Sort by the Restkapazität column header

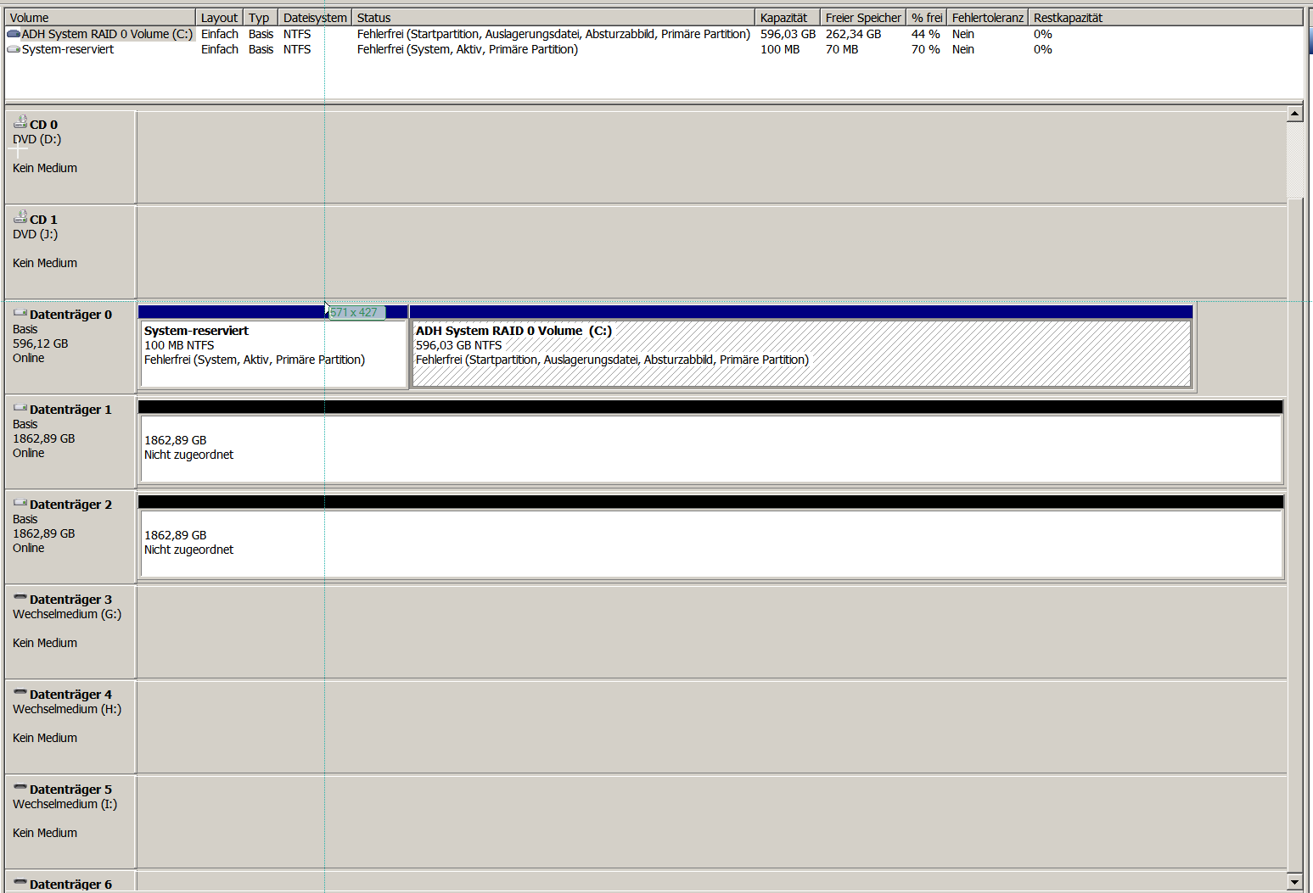(1165, 17)
